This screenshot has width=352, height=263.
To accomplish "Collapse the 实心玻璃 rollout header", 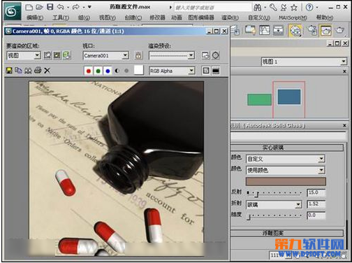I will pyautogui.click(x=287, y=148).
